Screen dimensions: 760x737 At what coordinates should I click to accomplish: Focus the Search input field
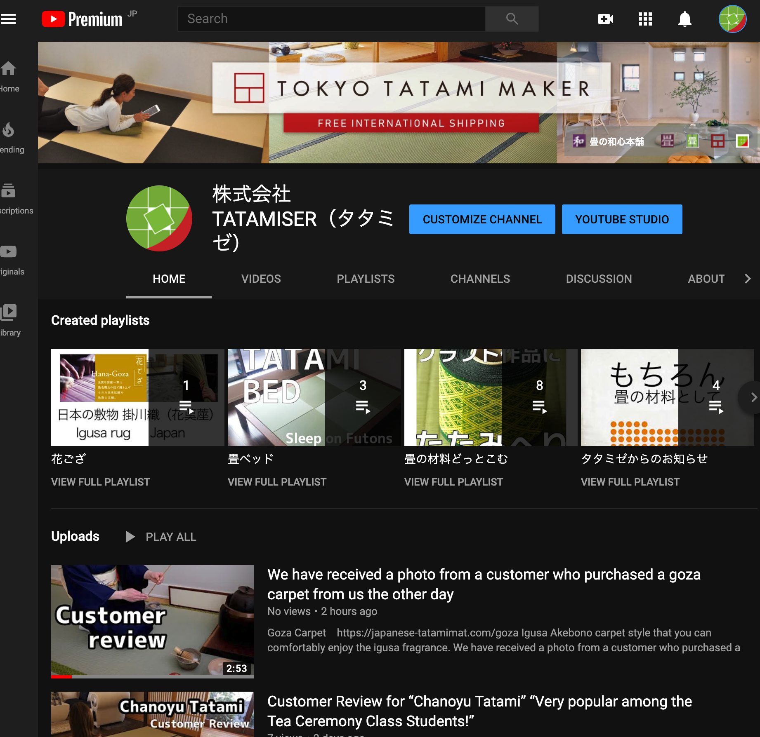pos(331,19)
